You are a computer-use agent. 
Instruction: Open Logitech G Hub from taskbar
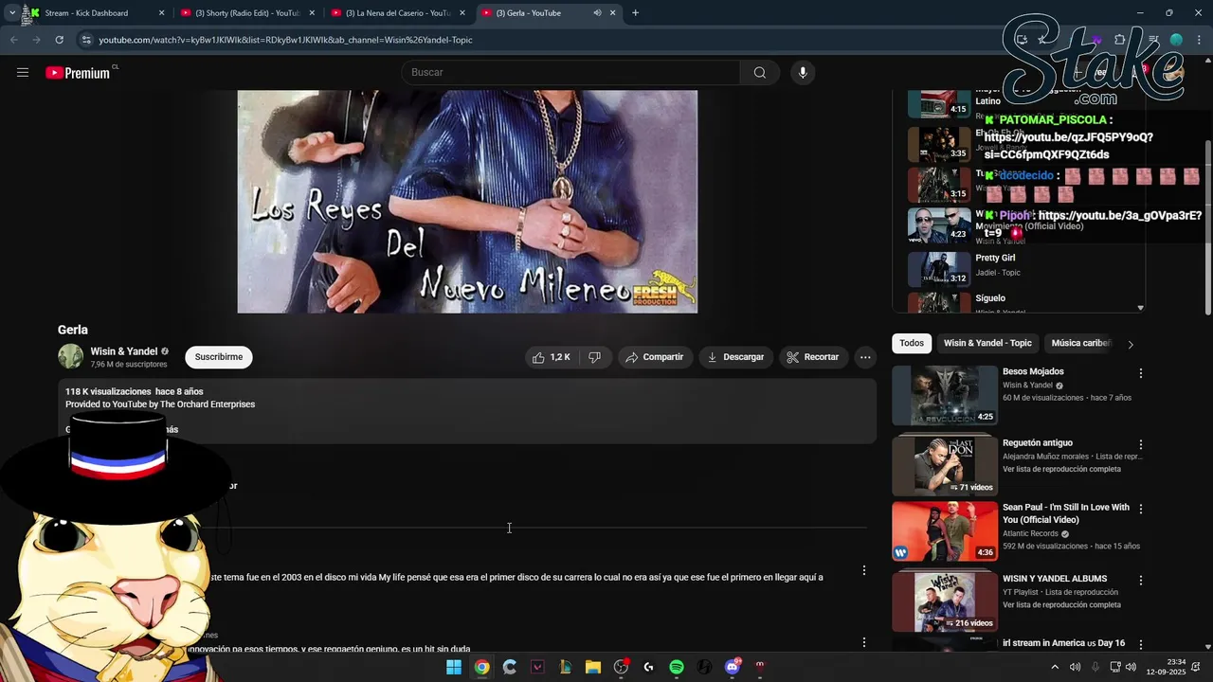click(x=648, y=667)
